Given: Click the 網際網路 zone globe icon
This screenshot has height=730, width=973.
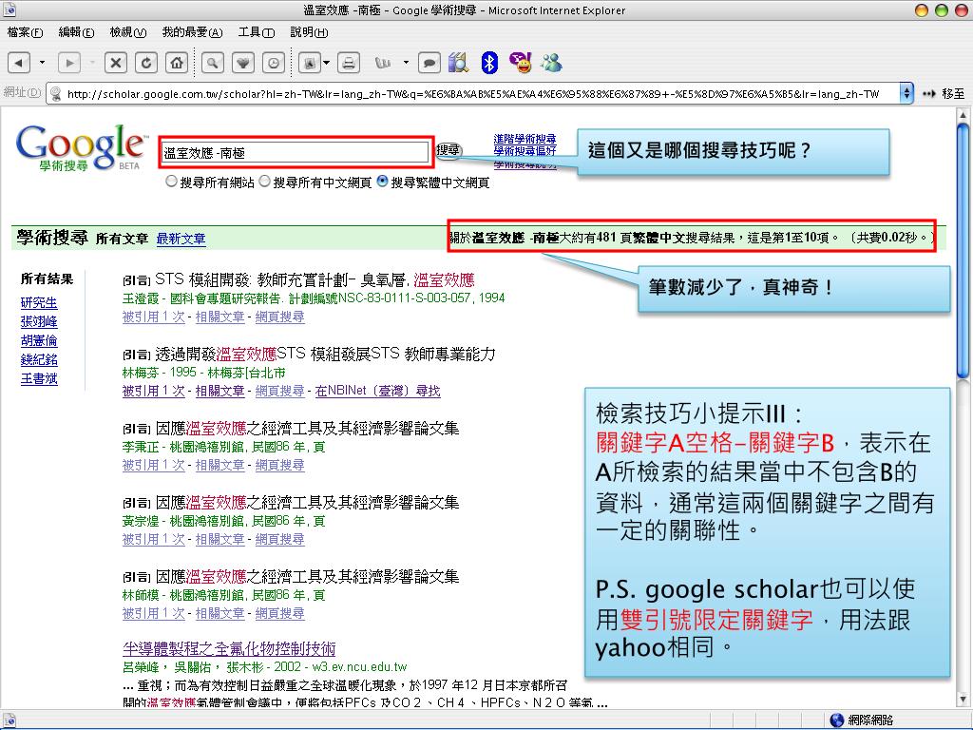Looking at the screenshot, I should 836,720.
